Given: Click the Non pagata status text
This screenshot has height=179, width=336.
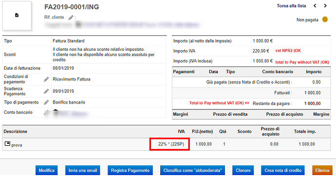Looking at the screenshot, I should point(307,20).
